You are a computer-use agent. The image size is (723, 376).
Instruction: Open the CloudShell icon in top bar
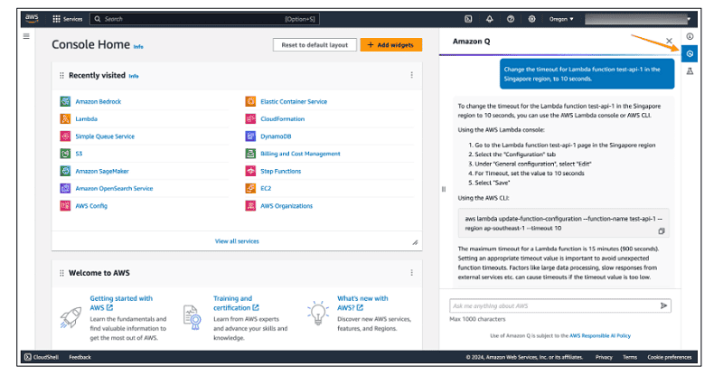click(468, 19)
